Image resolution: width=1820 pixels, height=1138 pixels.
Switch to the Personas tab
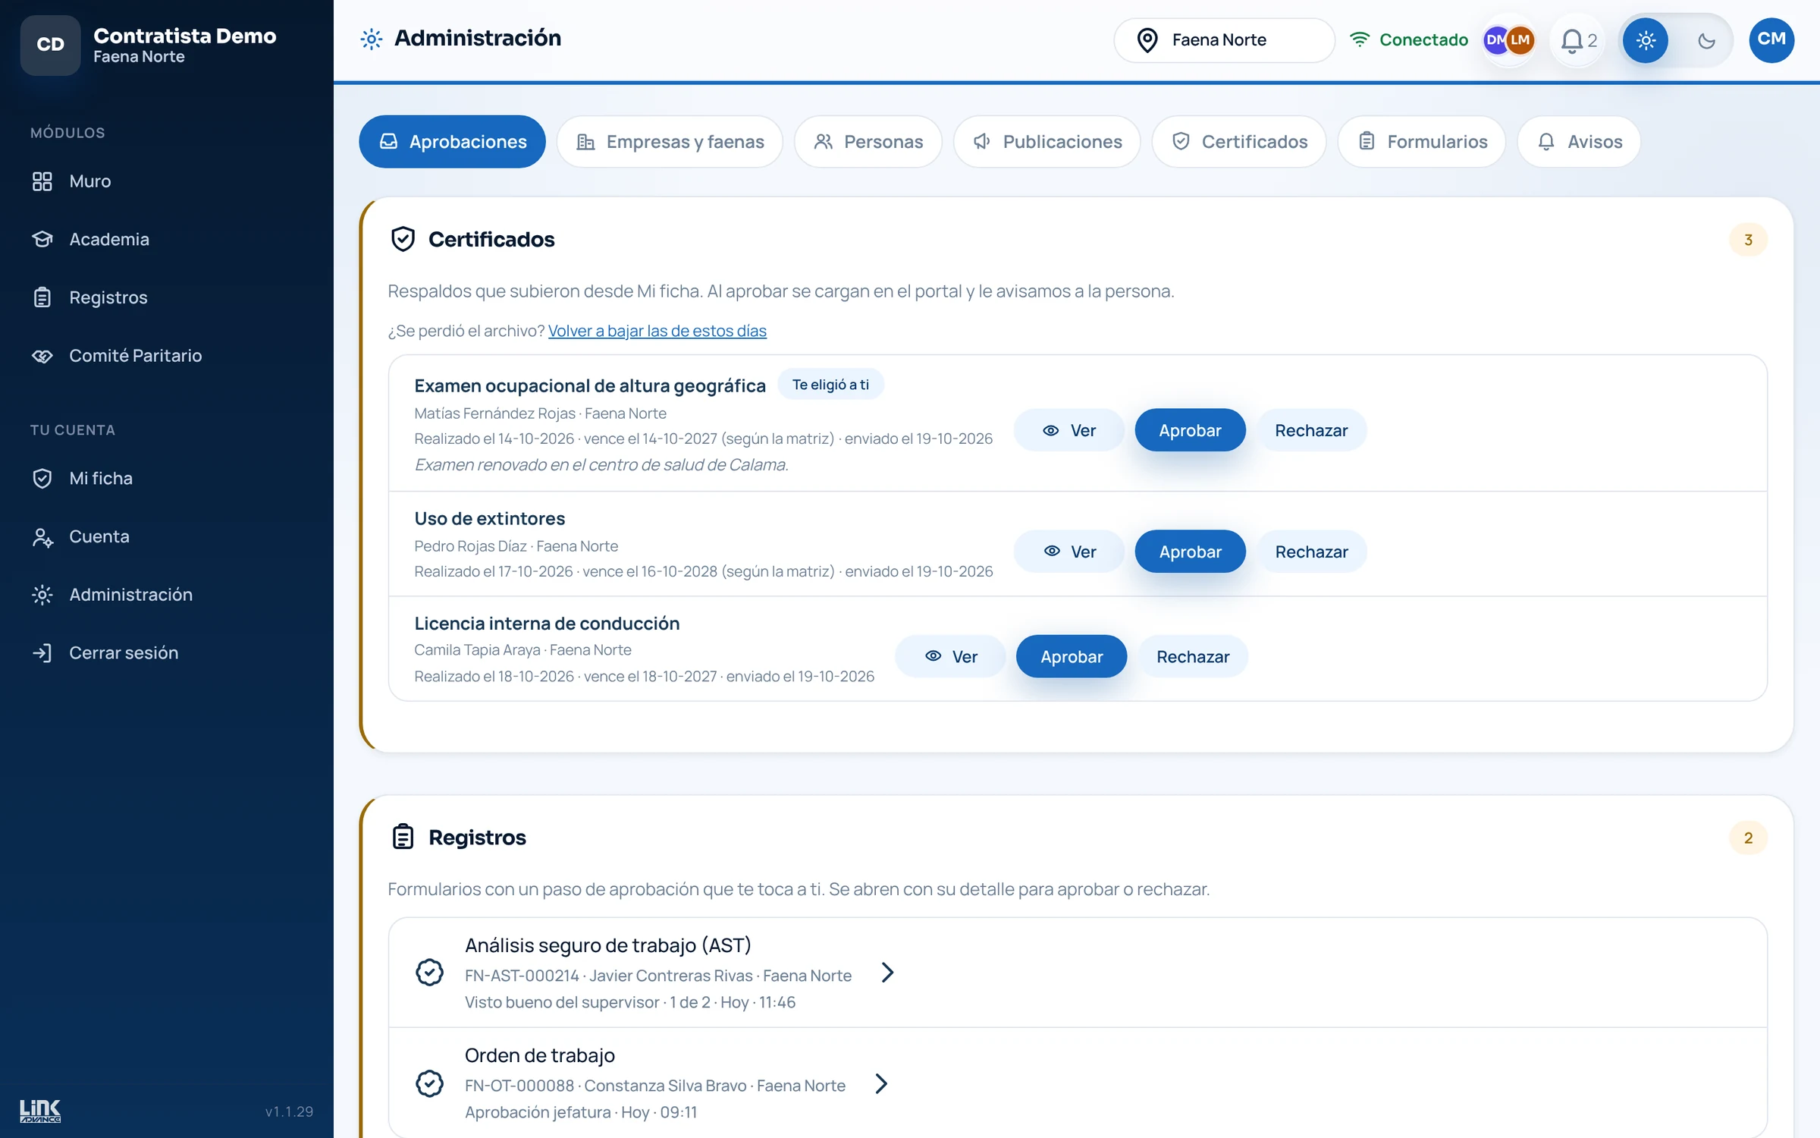(868, 142)
